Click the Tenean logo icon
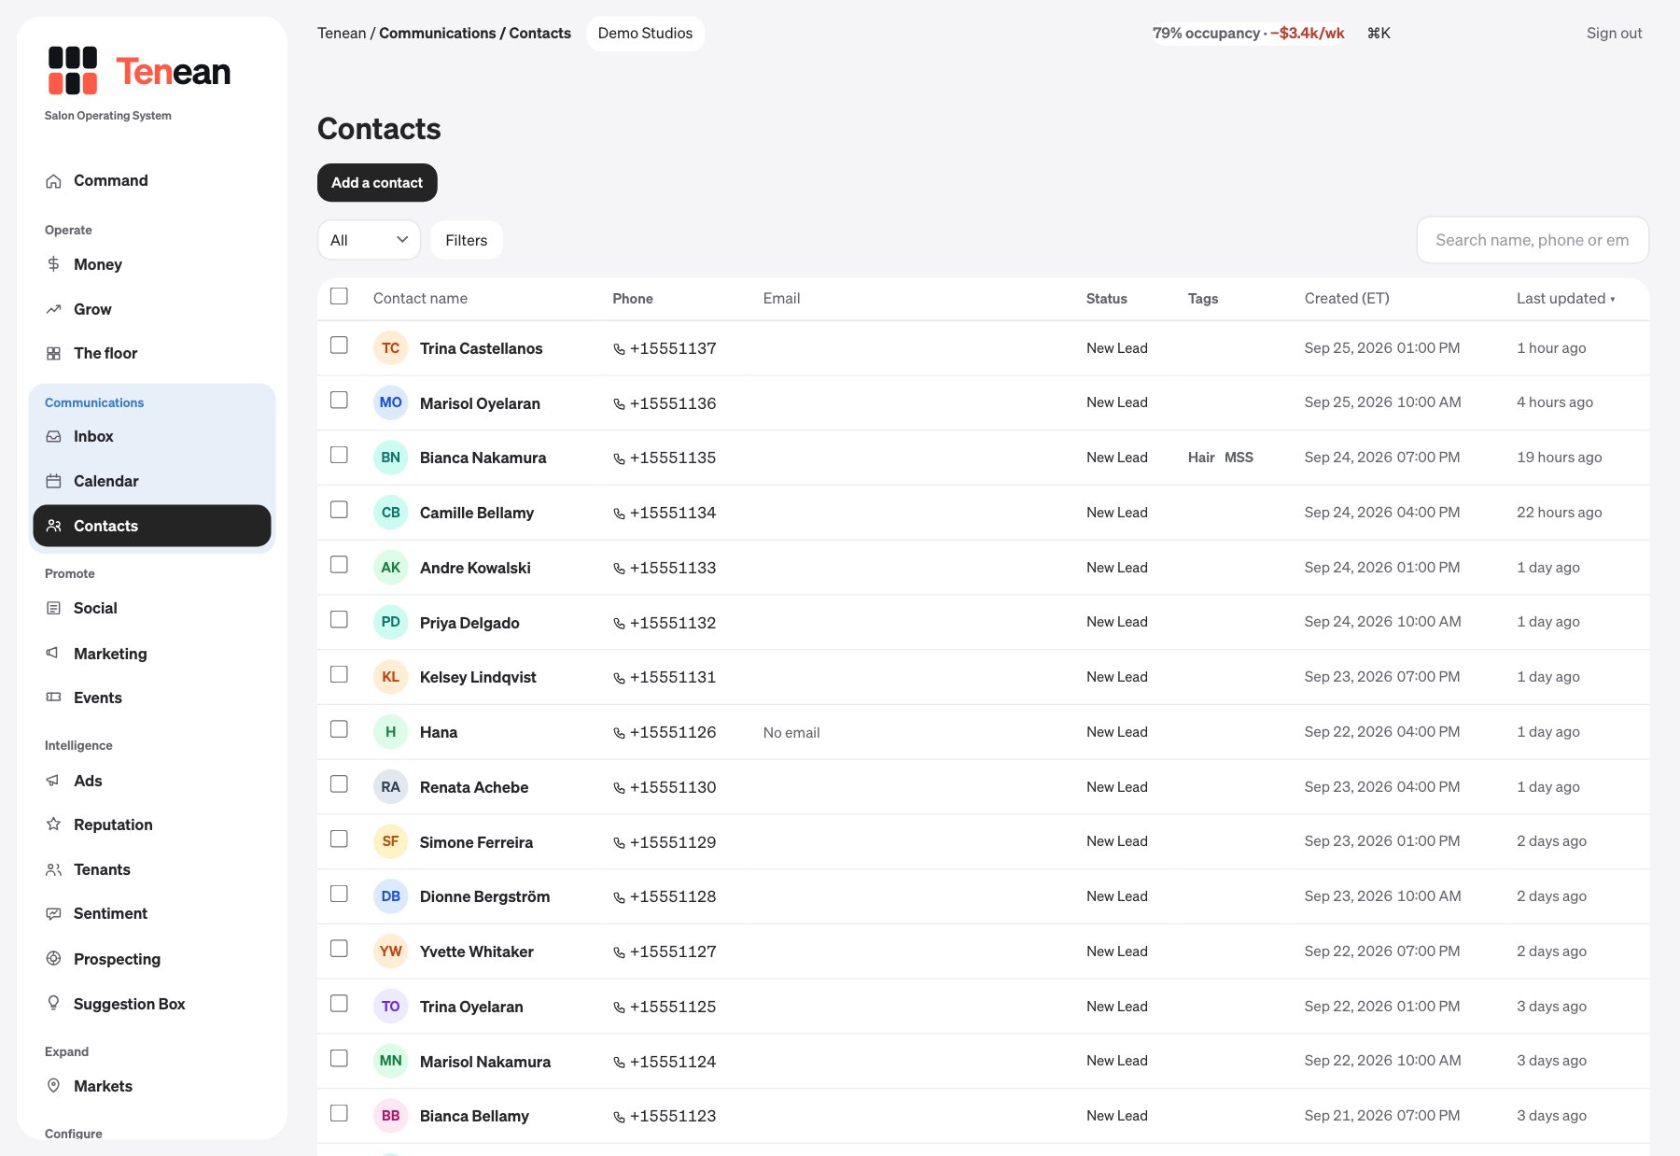Viewport: 1680px width, 1156px height. 73,71
